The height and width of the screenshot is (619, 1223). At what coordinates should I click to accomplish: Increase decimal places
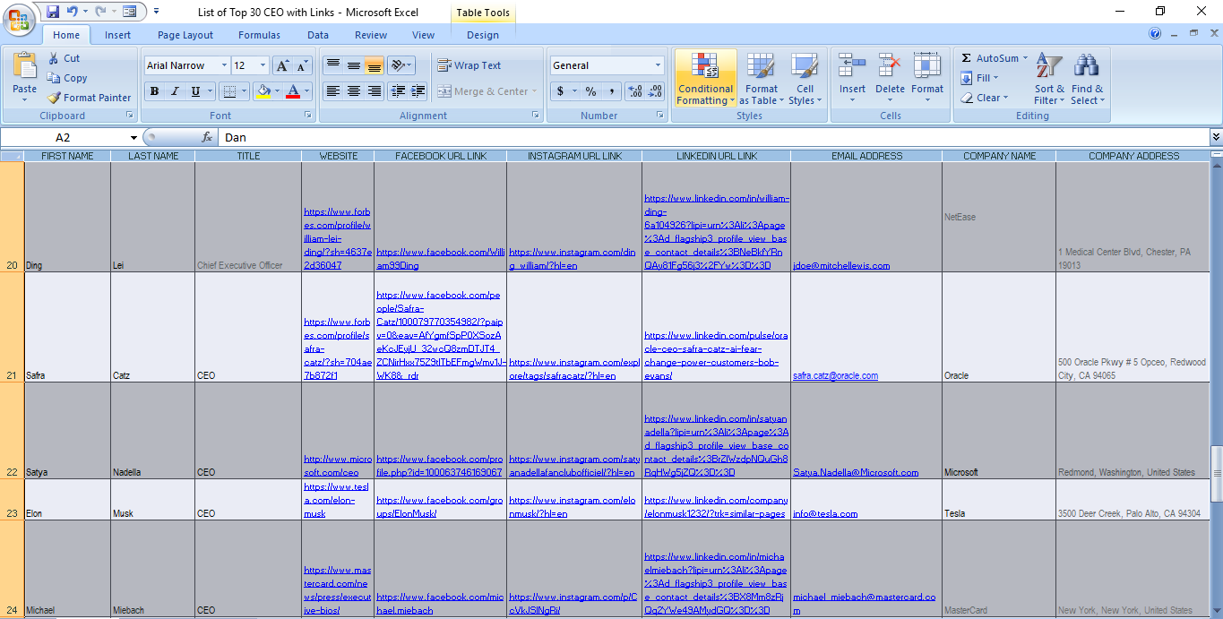635,91
